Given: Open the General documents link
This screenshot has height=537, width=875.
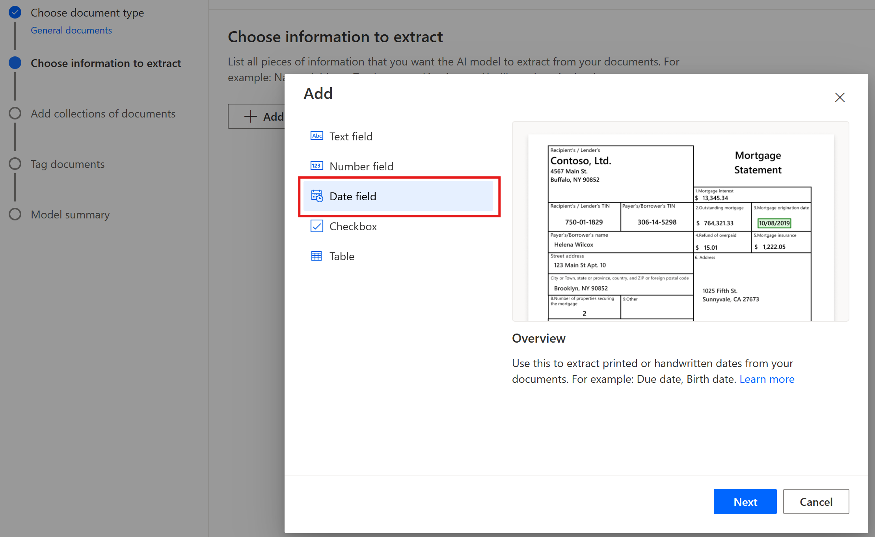Looking at the screenshot, I should (x=71, y=30).
